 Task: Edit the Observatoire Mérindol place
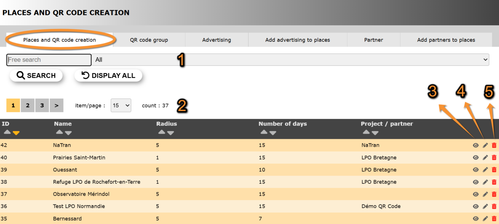click(485, 194)
